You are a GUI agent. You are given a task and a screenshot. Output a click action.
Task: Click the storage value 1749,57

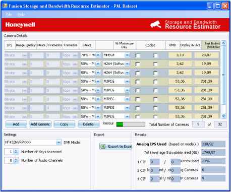[213, 153]
